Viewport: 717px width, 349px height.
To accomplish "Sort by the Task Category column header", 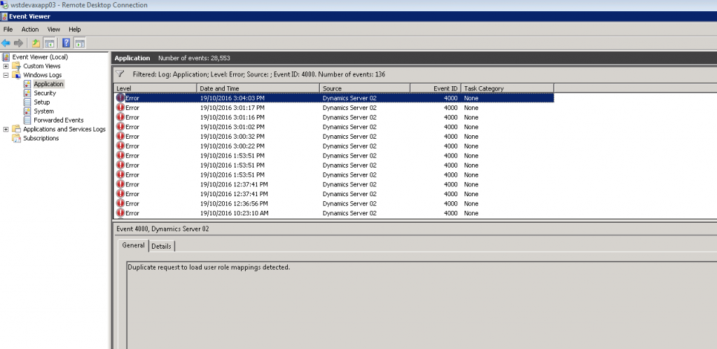I will pos(508,88).
